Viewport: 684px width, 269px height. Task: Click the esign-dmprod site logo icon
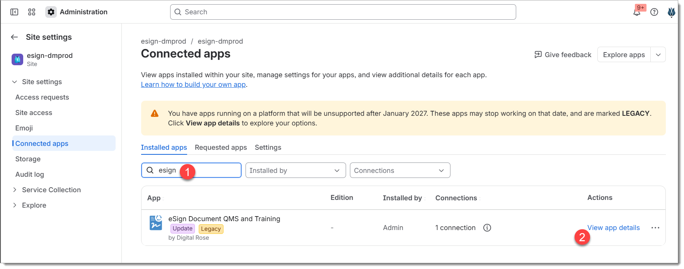[17, 59]
